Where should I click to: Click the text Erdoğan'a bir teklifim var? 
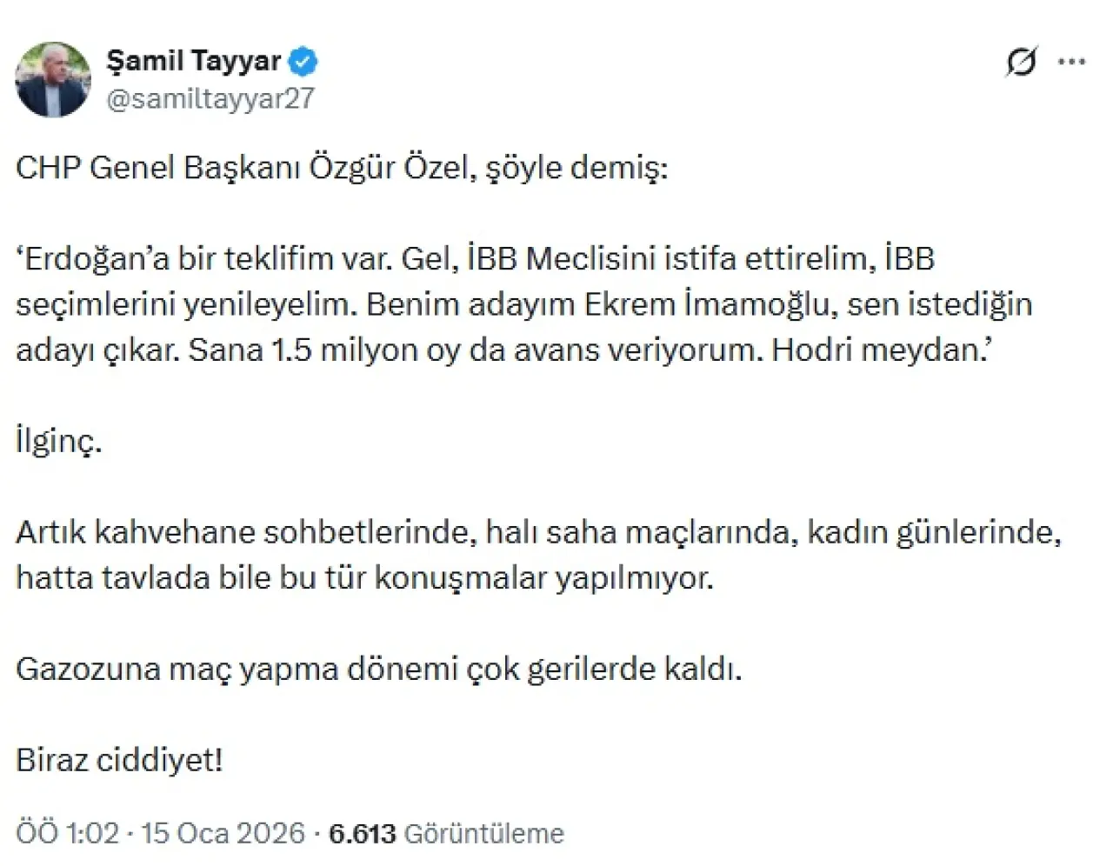pos(204,258)
